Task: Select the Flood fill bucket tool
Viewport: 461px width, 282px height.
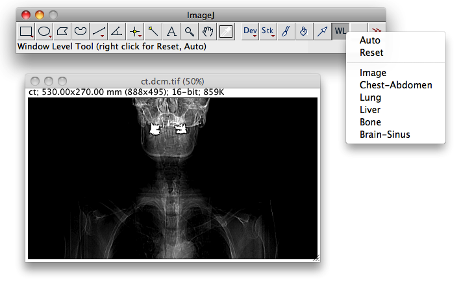Action: 304,31
